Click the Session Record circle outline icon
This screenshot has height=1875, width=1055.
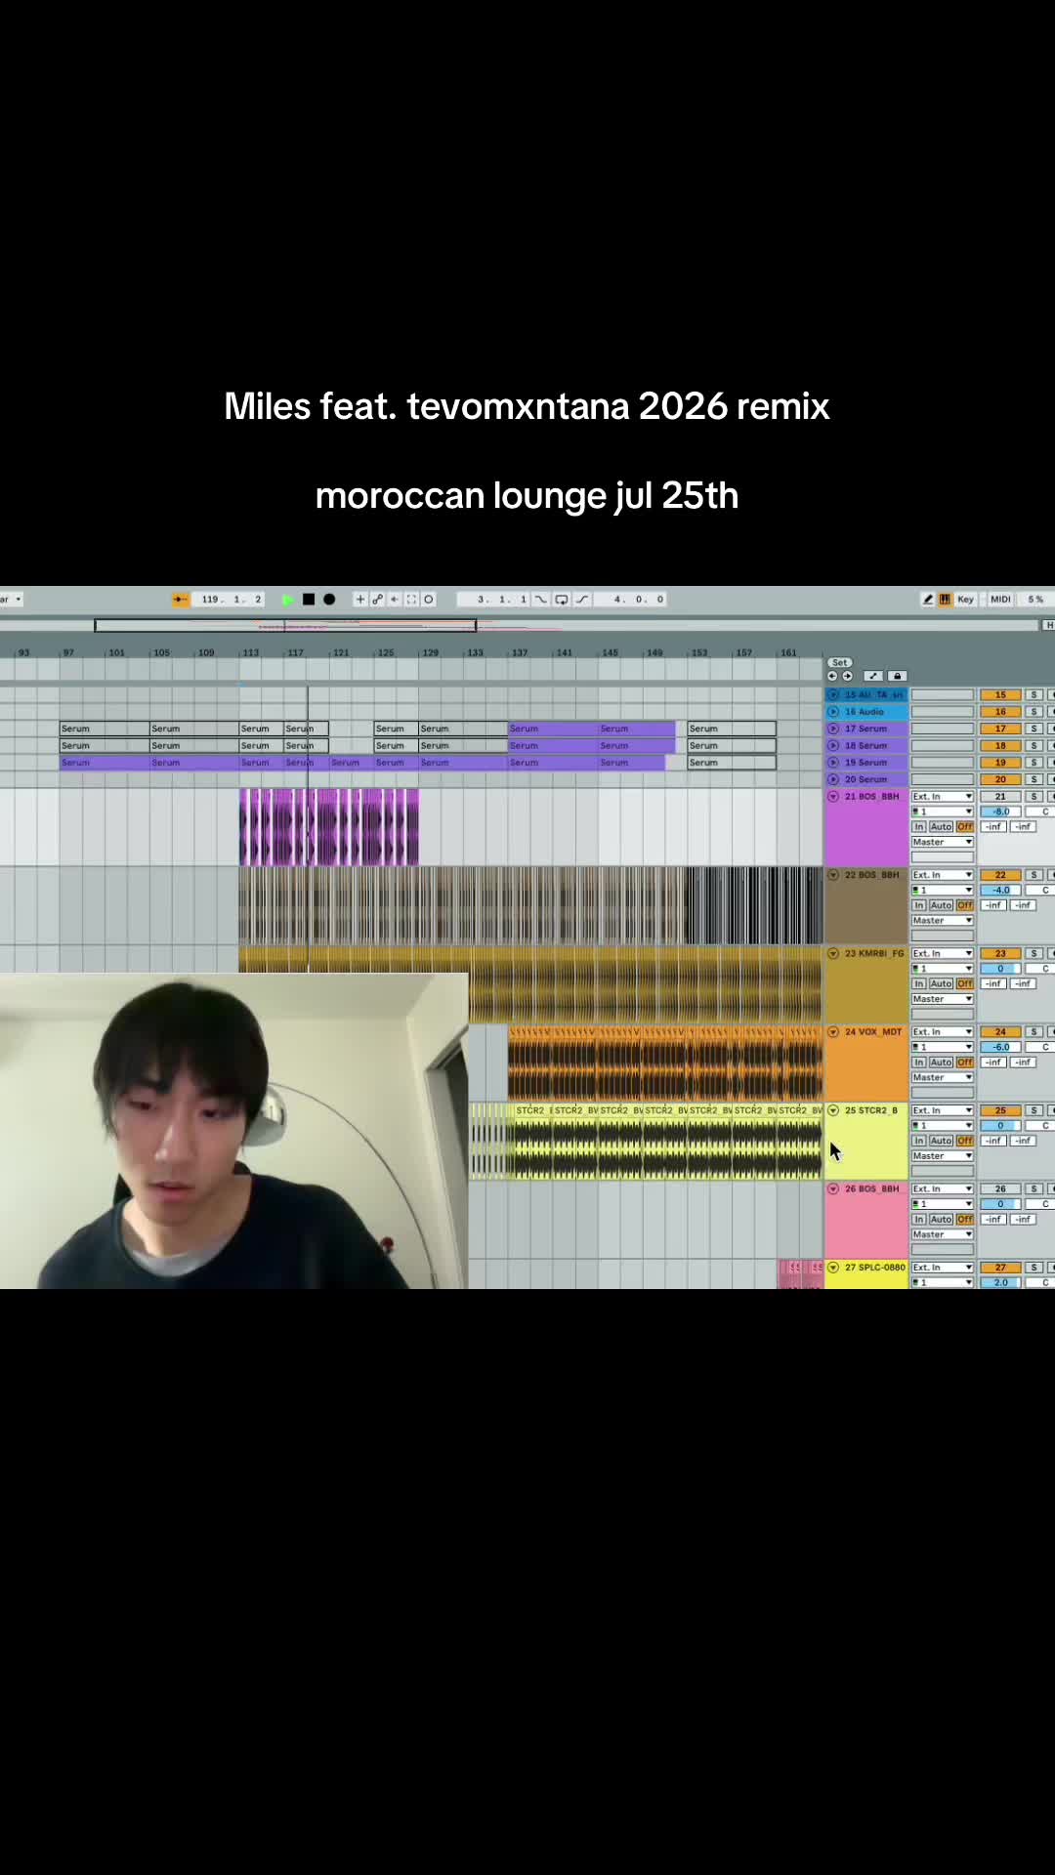tap(428, 600)
